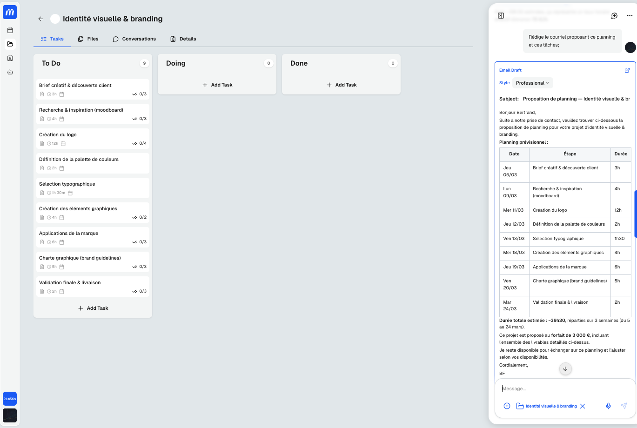Open email draft in external view
Viewport: 637px width, 428px height.
coord(627,70)
